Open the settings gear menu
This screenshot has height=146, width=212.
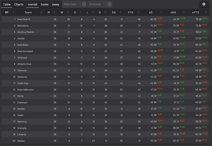pos(204,4)
